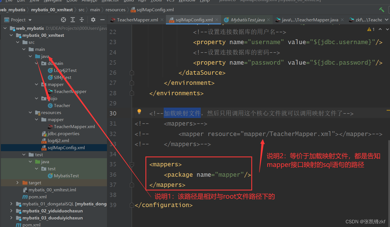Fold the <mappers> block on line 35
The height and width of the screenshot is (227, 390).
[132, 164]
